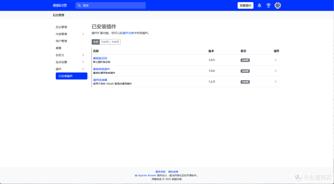The height and width of the screenshot is (184, 334).
Task: Open the 基础审核插件 plugin link
Action: click(x=101, y=69)
